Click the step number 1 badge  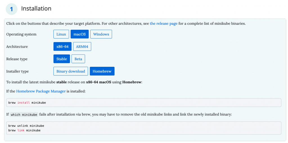(x=12, y=9)
